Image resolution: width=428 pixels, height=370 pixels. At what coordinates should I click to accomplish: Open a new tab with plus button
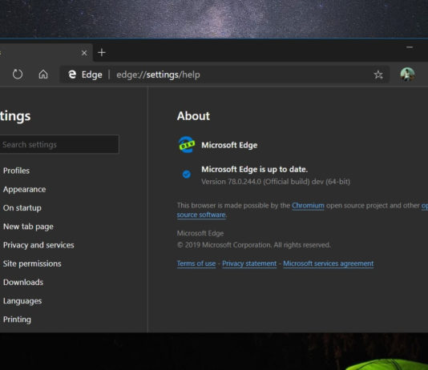click(102, 52)
